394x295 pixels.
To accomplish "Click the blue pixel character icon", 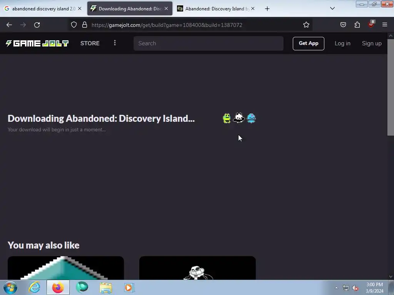I will (x=251, y=118).
